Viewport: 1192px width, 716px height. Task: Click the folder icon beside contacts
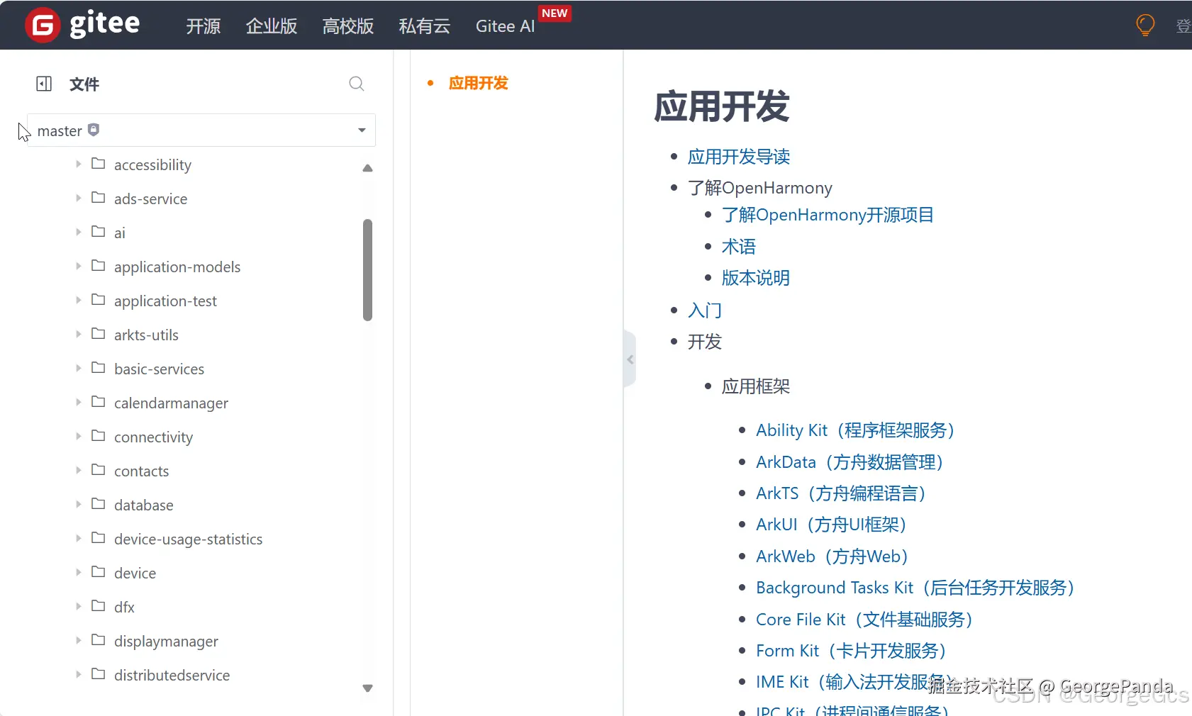point(99,470)
